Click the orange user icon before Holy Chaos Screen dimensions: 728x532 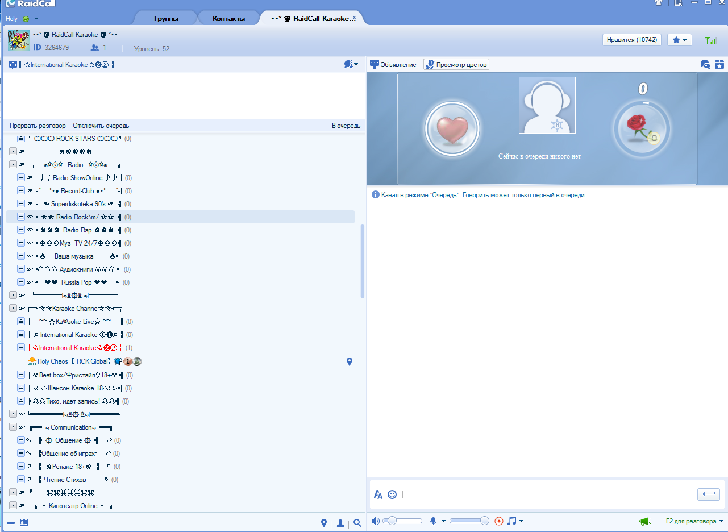tap(32, 361)
